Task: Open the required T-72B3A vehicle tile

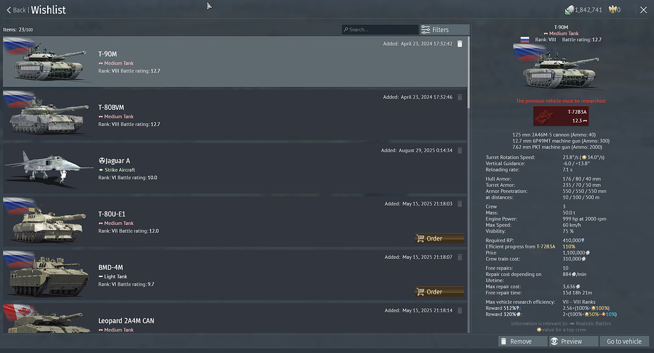Action: 561,116
